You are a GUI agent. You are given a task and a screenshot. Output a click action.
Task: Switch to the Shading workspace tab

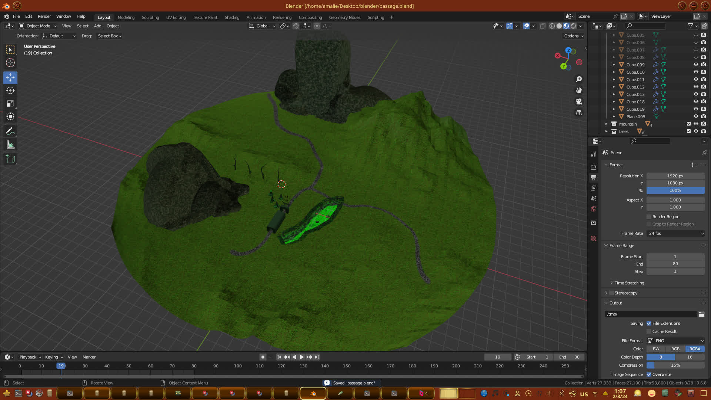(x=232, y=17)
